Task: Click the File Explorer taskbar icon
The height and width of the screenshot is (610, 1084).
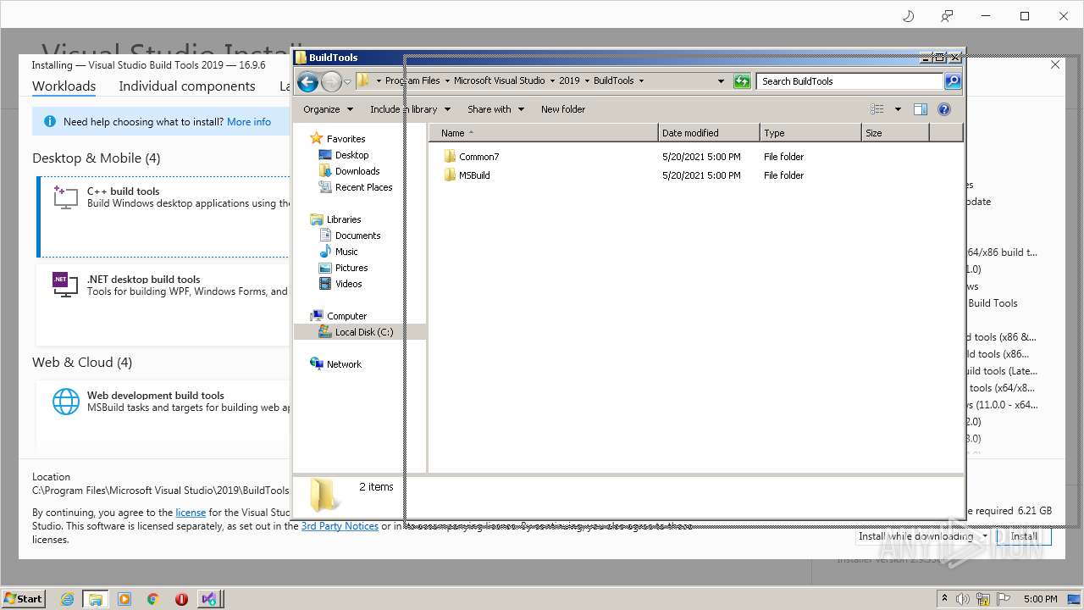Action: pos(95,599)
